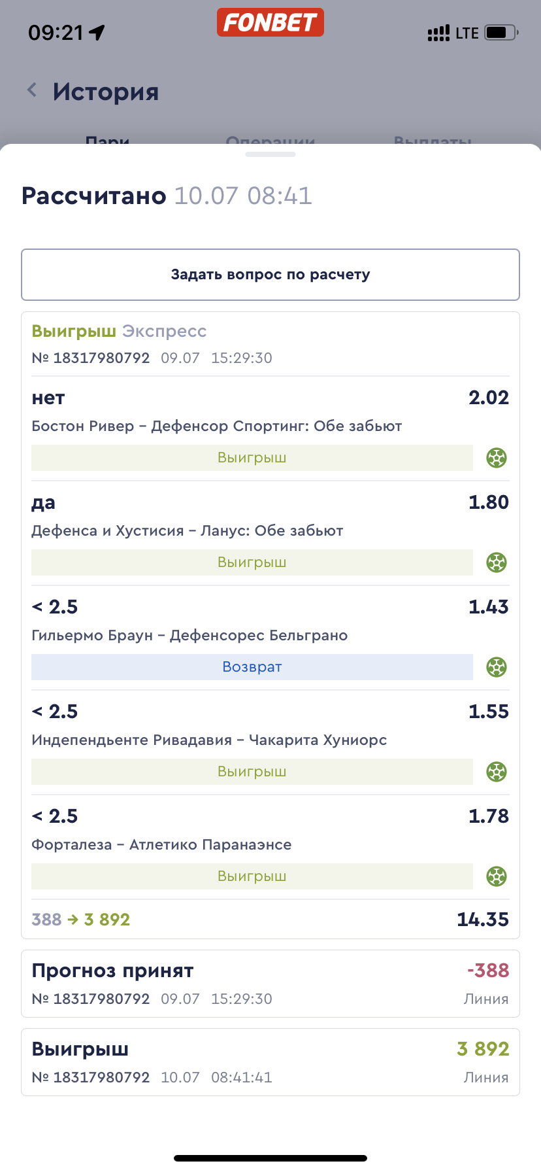The image size is (541, 1172).
Task: Tap the soccer ball icon for Гильермо Браун bet
Action: point(497,667)
